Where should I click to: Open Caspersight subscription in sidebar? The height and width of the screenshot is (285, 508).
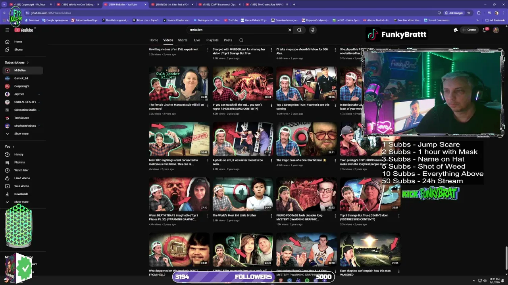[23, 86]
